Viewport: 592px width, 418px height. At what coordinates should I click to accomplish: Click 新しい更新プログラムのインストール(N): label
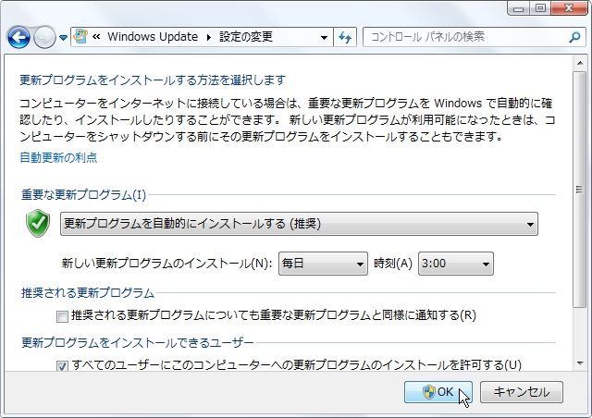coord(166,264)
